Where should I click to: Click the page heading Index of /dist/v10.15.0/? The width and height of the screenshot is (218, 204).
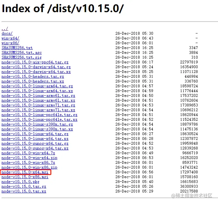click(63, 9)
